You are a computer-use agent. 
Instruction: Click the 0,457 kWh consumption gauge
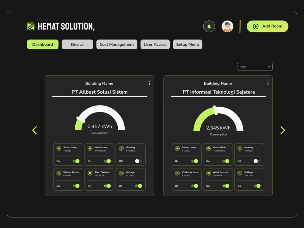pos(100,118)
